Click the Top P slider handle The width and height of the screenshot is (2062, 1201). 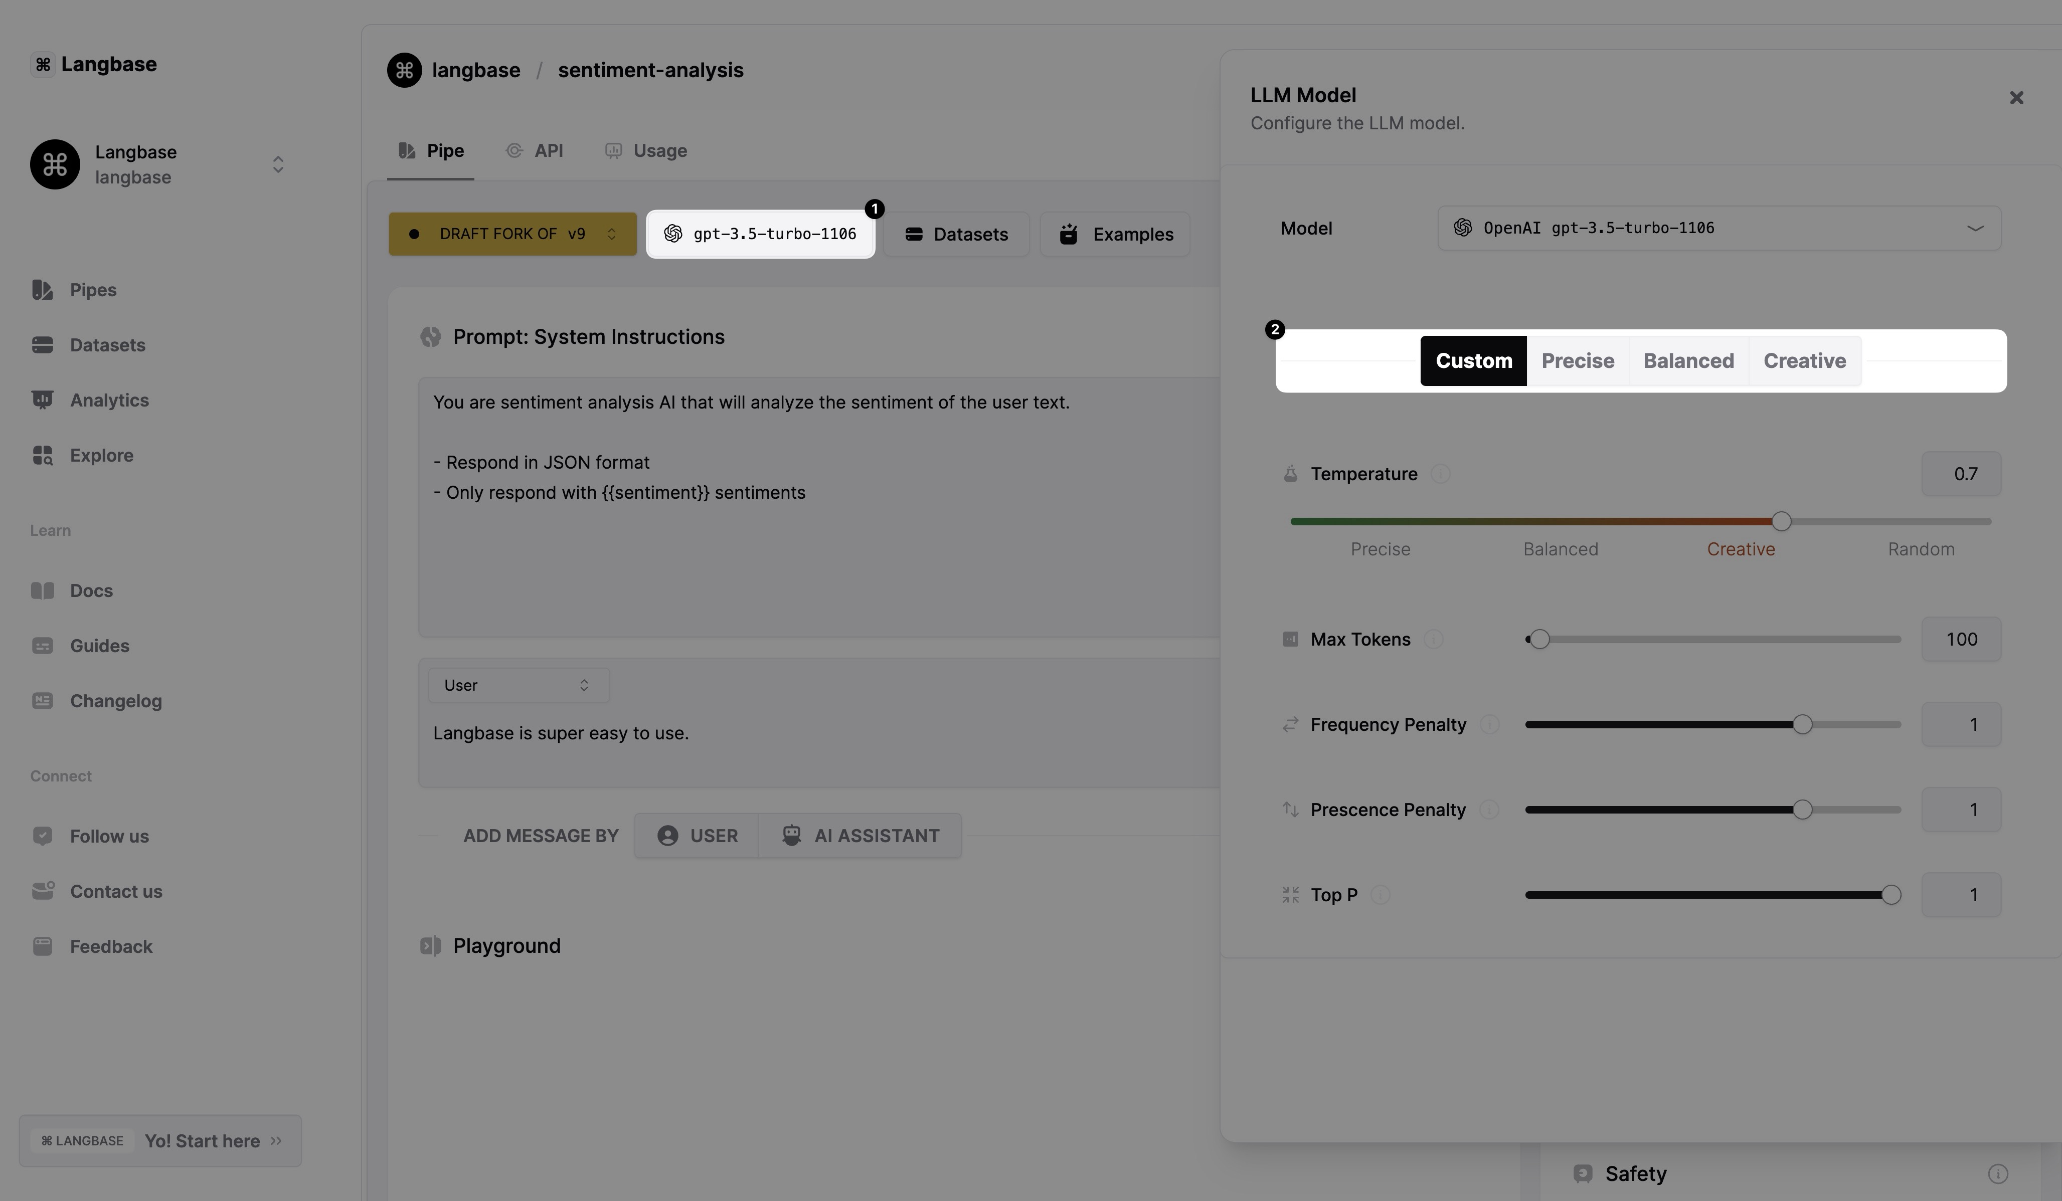pos(1890,895)
